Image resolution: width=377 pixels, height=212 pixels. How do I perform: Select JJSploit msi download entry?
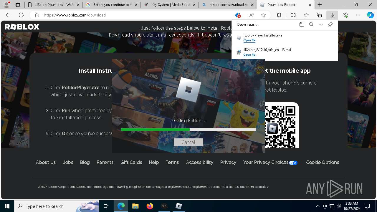[x=285, y=52]
